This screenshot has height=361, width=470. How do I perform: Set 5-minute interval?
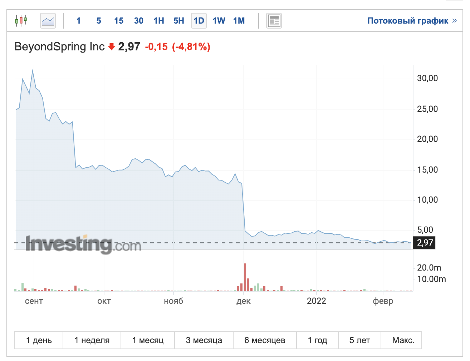[x=99, y=21]
